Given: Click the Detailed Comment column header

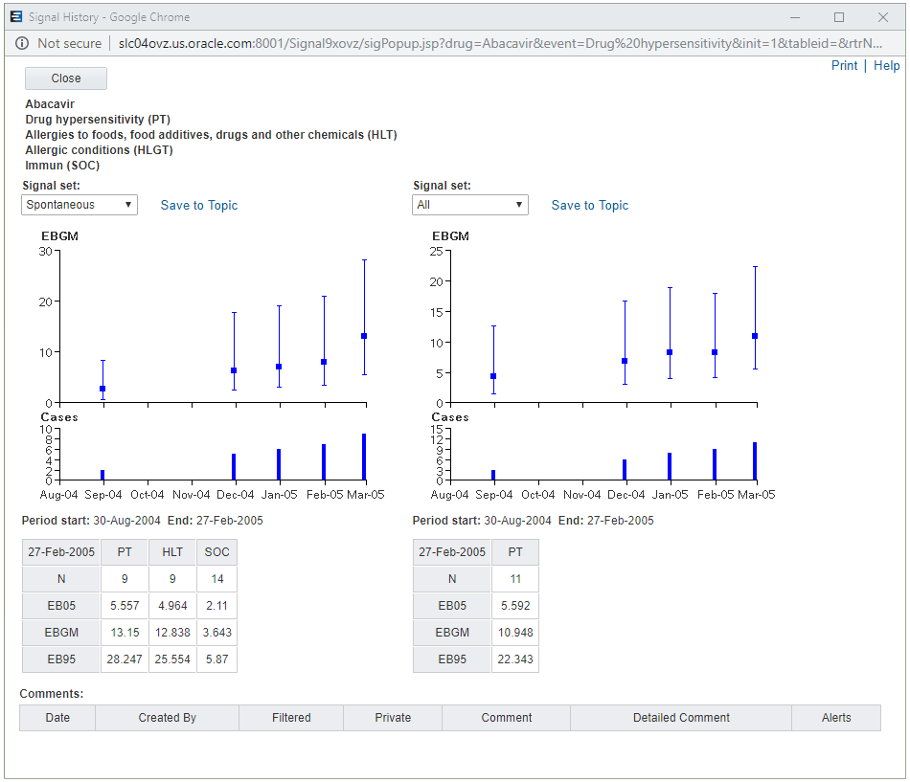Looking at the screenshot, I should (x=681, y=718).
